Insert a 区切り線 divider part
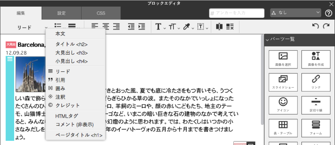Screen dimensions: 335x145 coord(316,105)
